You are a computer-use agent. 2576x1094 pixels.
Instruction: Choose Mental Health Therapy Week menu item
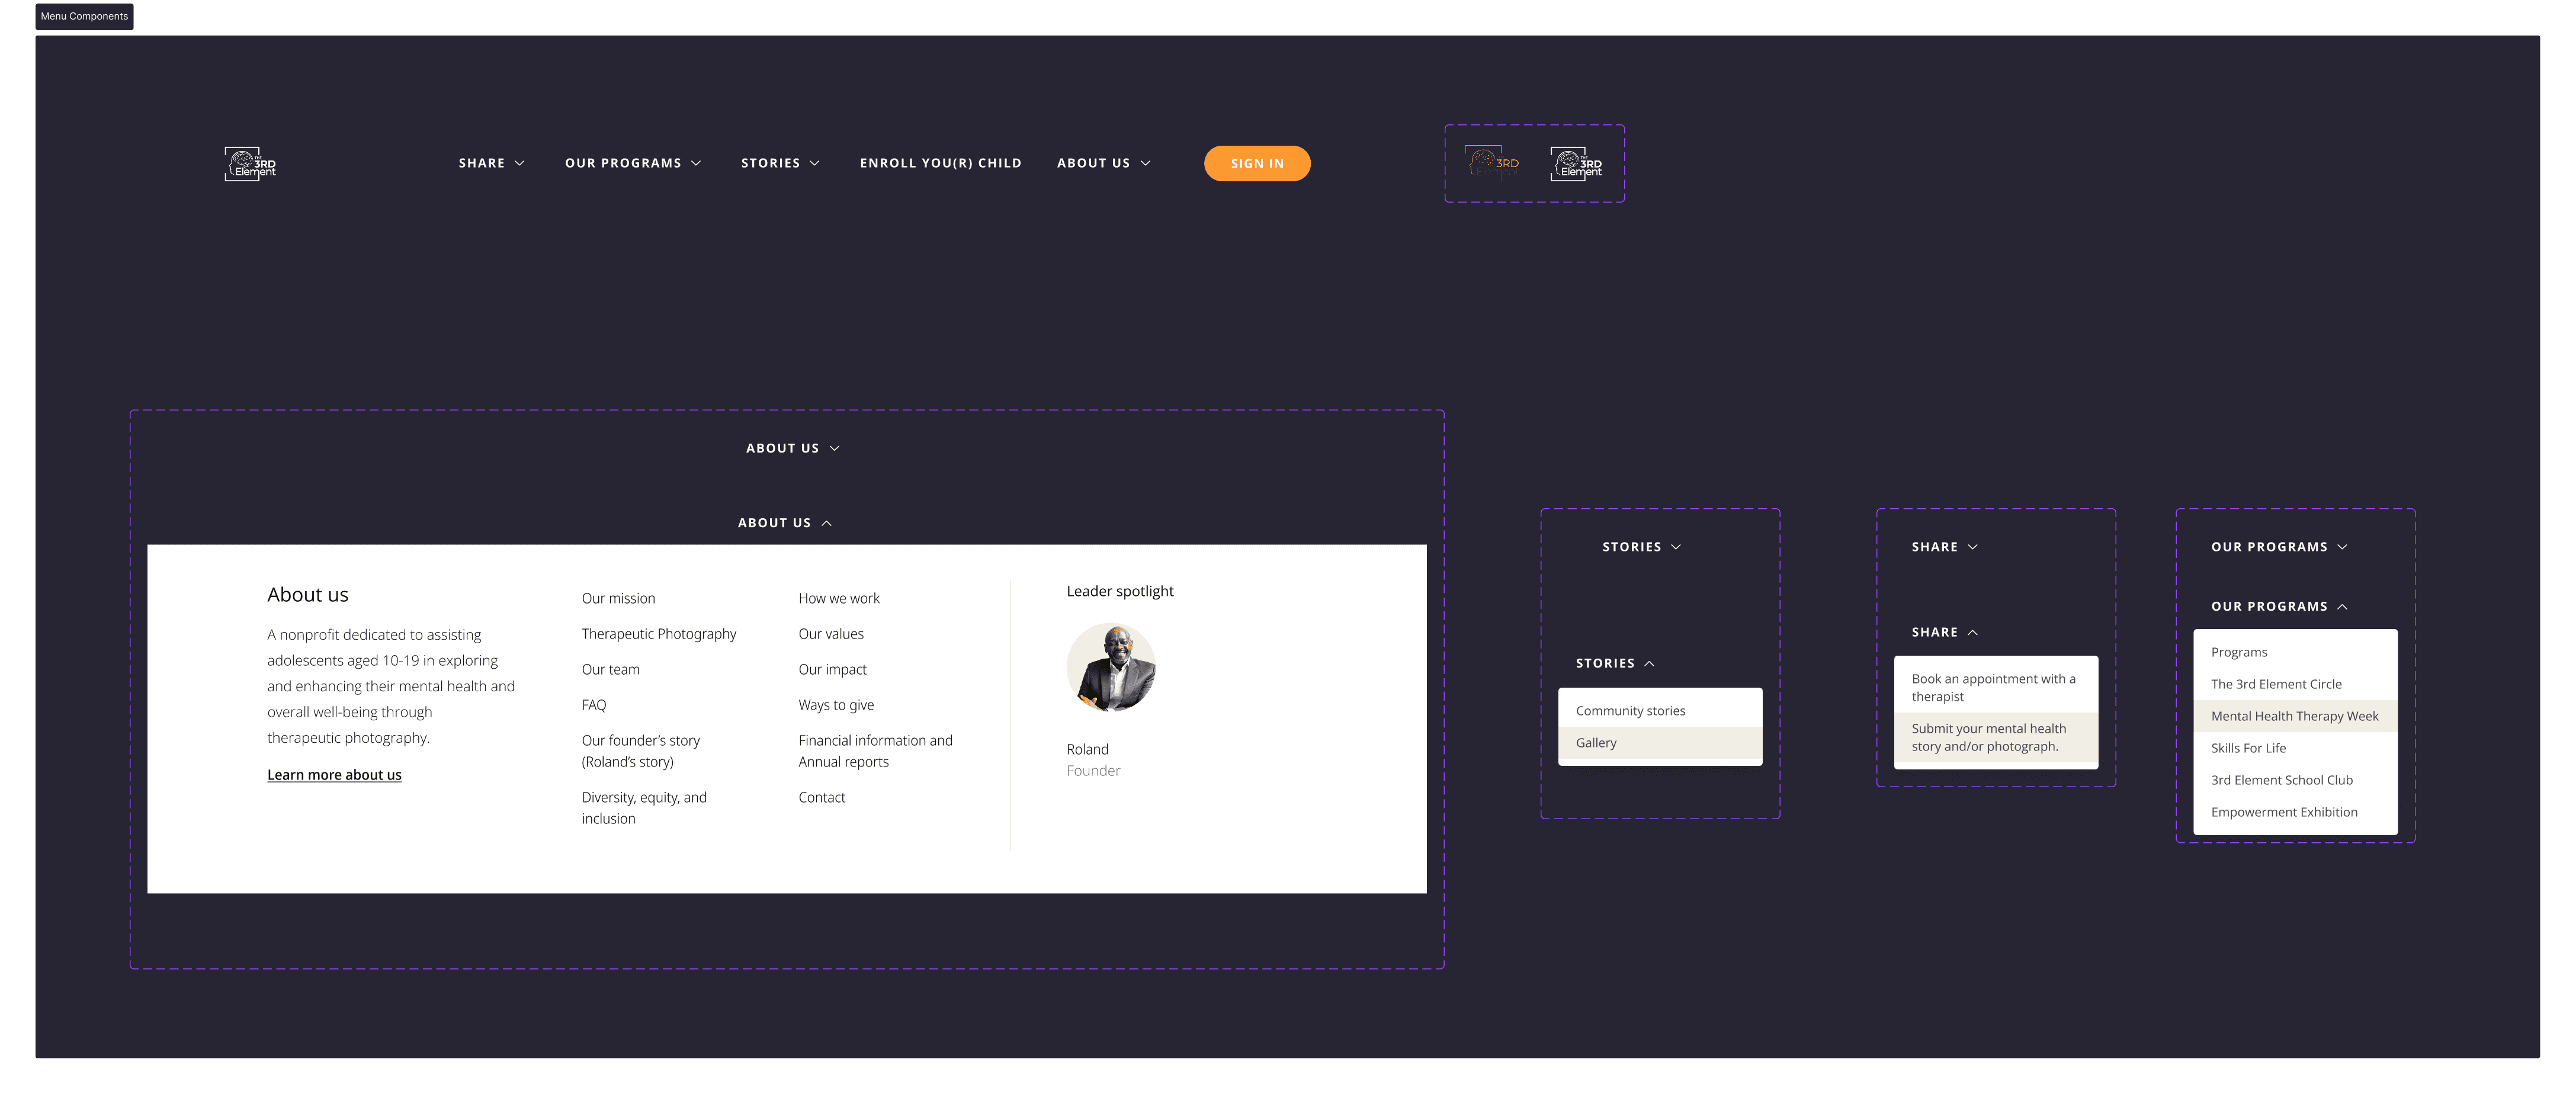2294,716
